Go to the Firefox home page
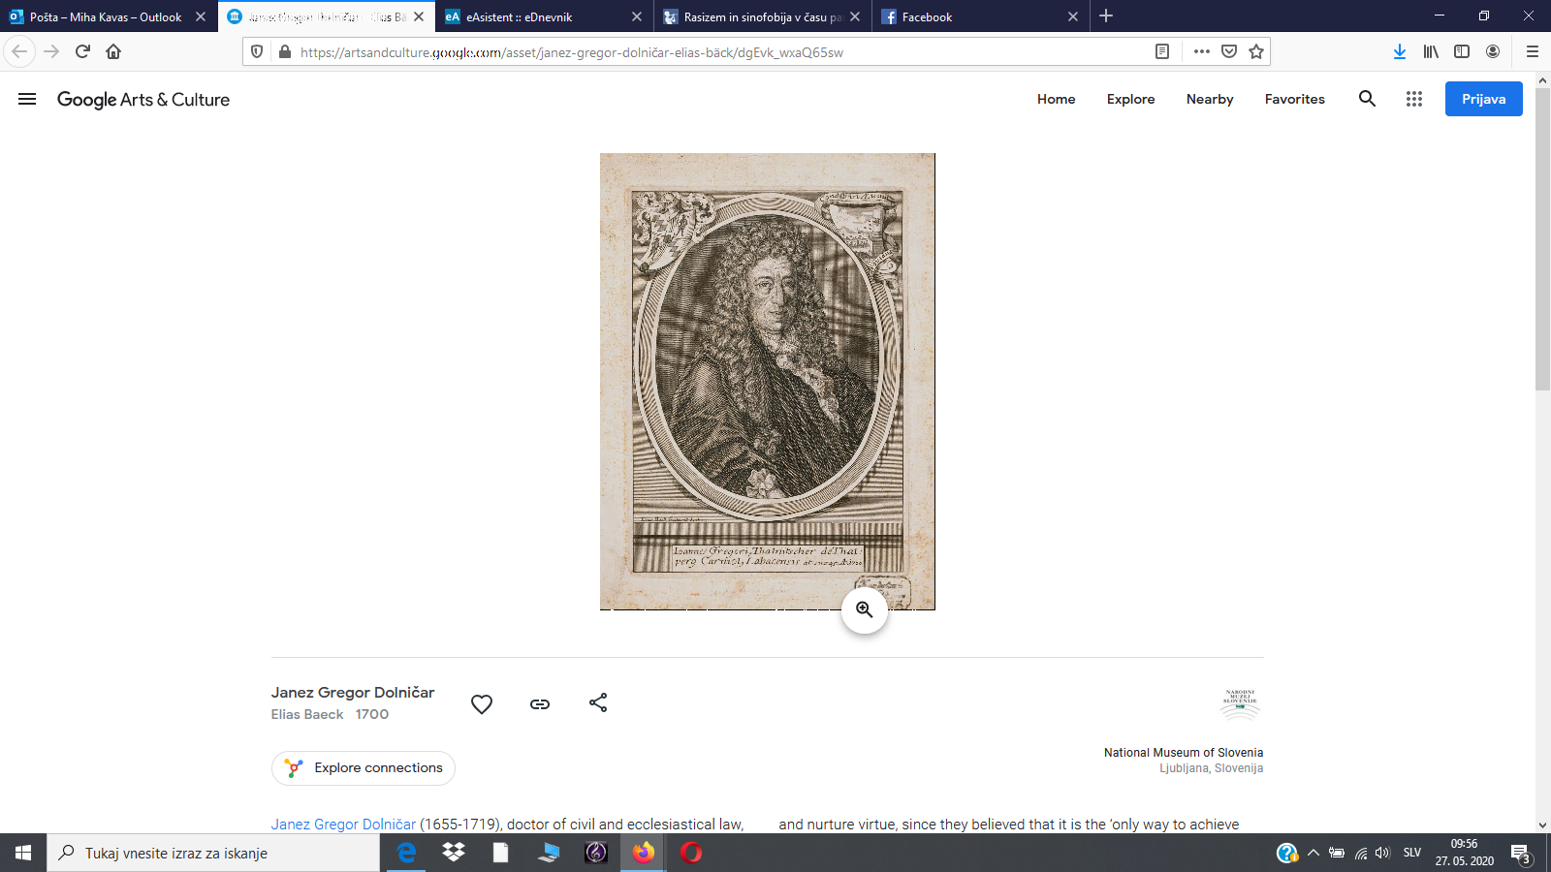Screen dimensions: 1551x872 [113, 51]
